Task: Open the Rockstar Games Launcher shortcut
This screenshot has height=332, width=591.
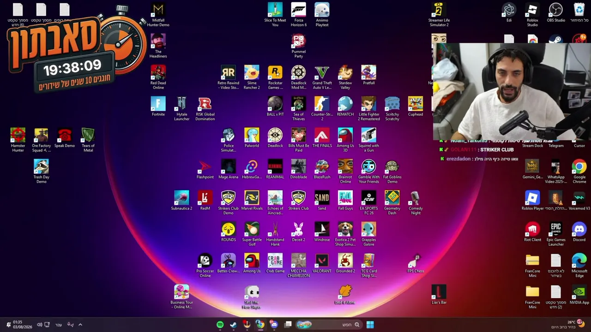Action: tap(275, 77)
